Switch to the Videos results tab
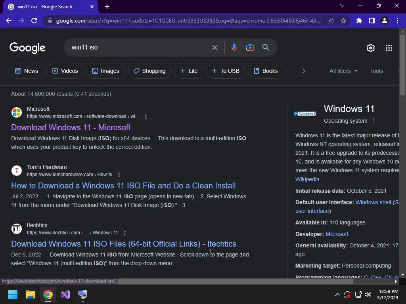406x304 pixels. click(x=65, y=71)
